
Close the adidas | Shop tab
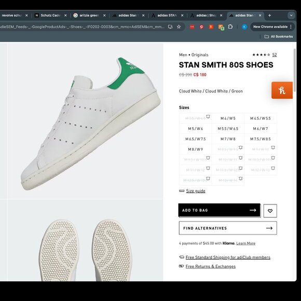pos(221,16)
